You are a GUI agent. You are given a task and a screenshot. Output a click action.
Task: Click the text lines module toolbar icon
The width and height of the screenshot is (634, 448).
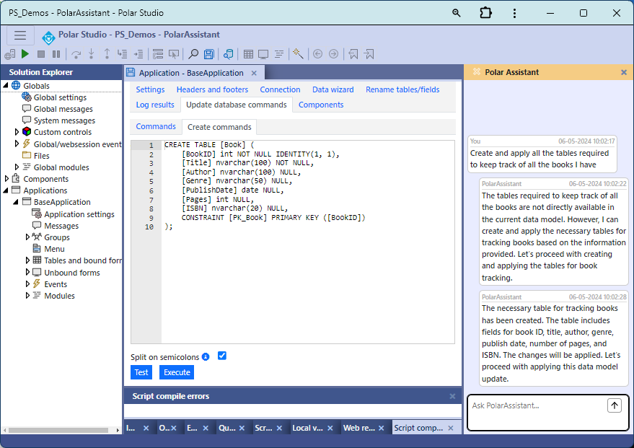(x=279, y=54)
